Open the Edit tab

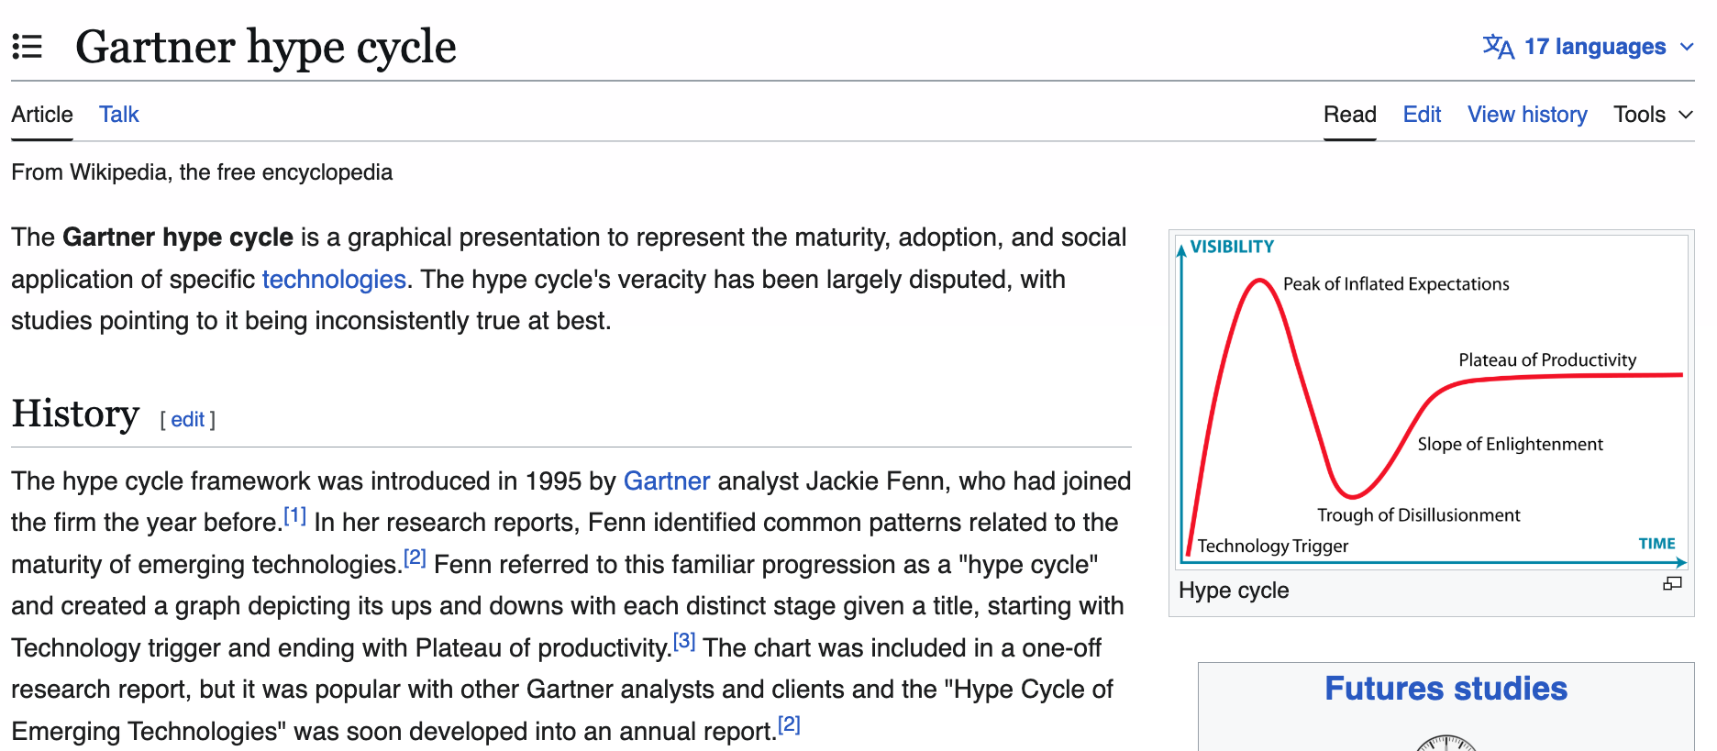coord(1422,115)
